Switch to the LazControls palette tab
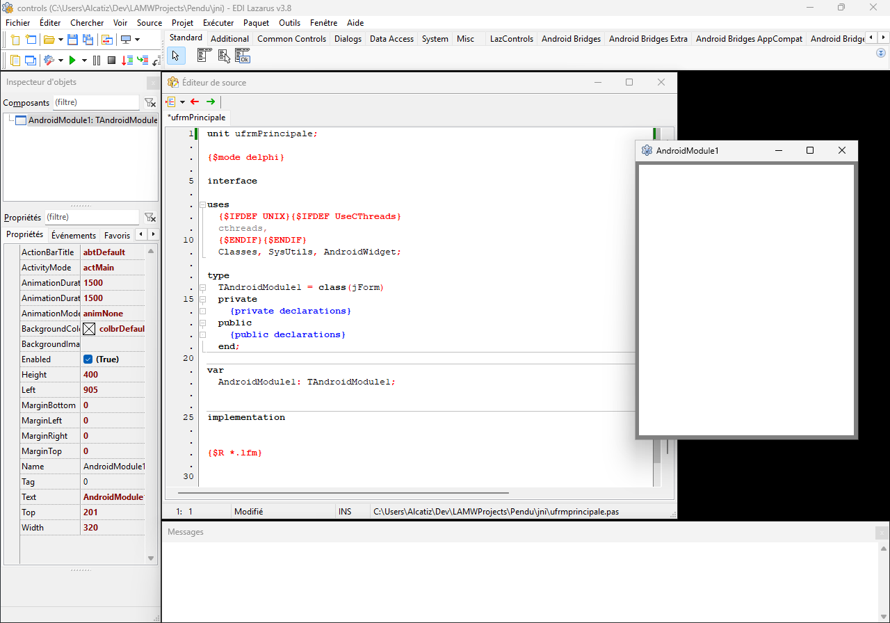890x623 pixels. click(511, 39)
